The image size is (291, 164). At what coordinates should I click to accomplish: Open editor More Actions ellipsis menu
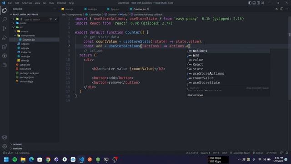click(287, 9)
